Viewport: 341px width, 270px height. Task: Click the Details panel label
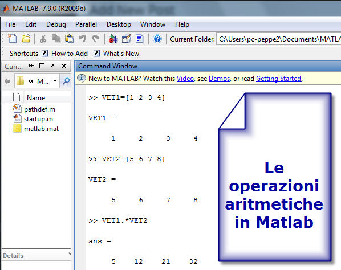coord(13,256)
